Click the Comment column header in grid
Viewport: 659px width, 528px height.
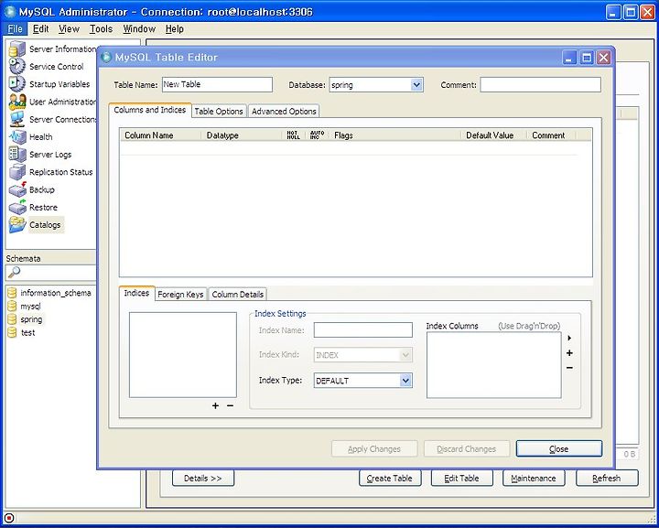[551, 135]
